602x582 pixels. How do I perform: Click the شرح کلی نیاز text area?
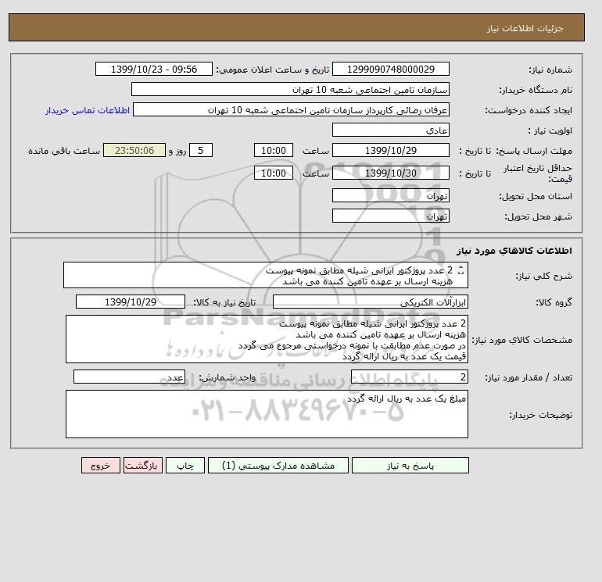pos(266,275)
